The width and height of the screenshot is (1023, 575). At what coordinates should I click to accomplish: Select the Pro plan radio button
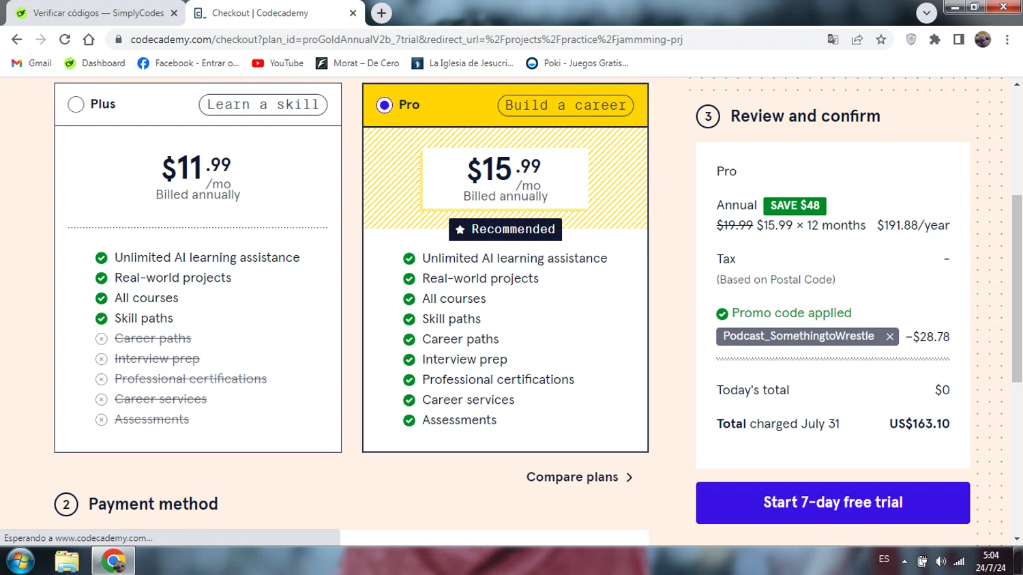coord(385,105)
